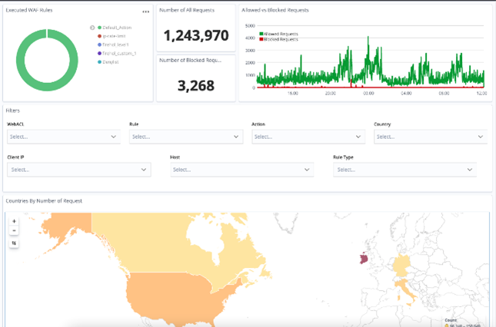496x327 pixels.
Task: Click the Allowed vs Blocked Requests title
Action: (275, 10)
